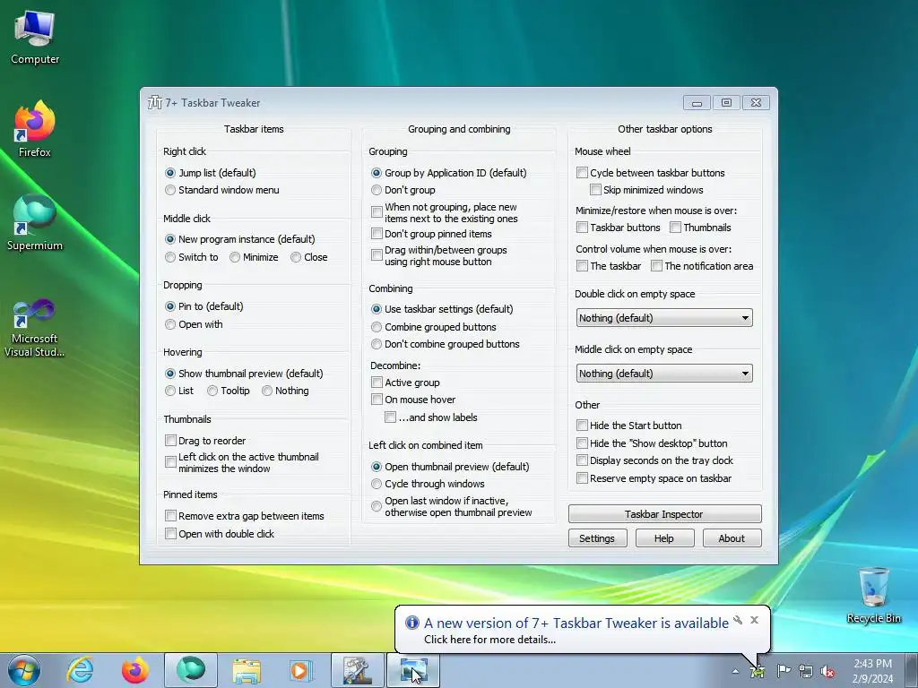The height and width of the screenshot is (688, 918).
Task: Open the Supermium desktop shortcut
Action: tap(35, 222)
